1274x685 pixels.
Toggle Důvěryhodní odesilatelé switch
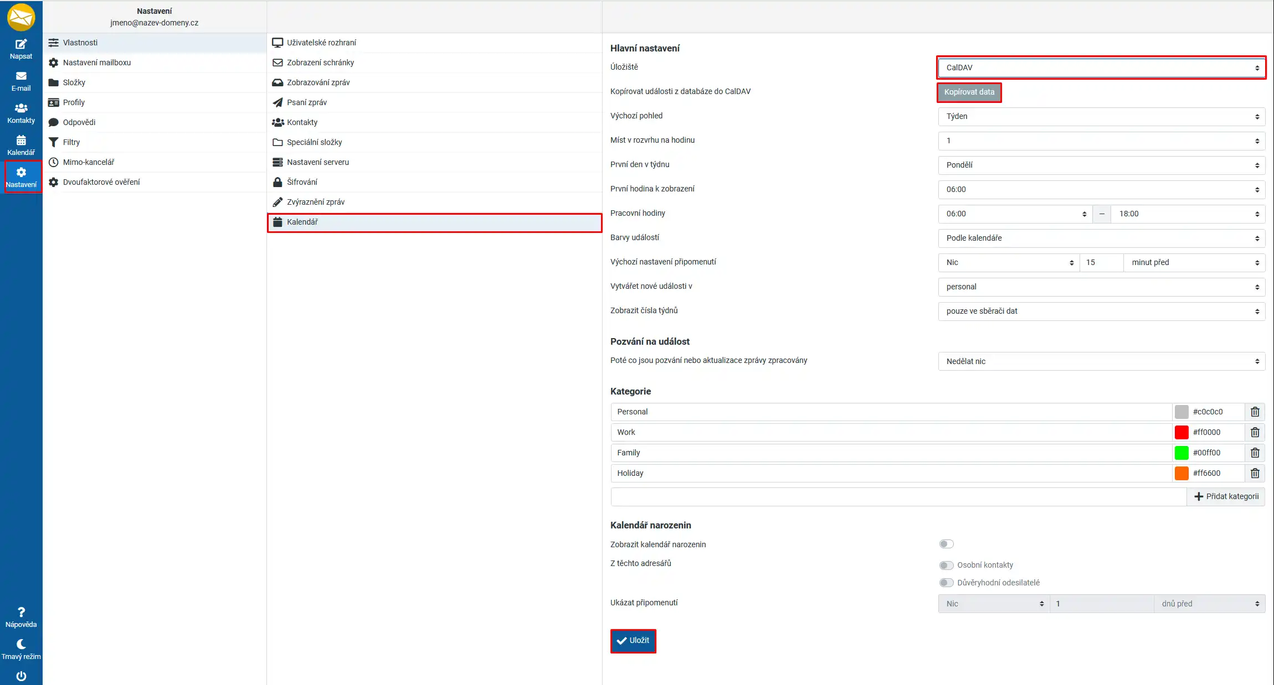coord(946,583)
